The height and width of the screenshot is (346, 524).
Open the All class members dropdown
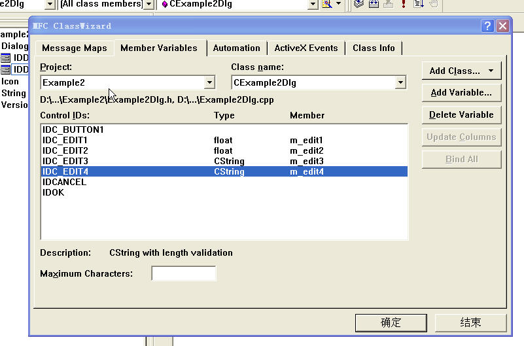(148, 5)
